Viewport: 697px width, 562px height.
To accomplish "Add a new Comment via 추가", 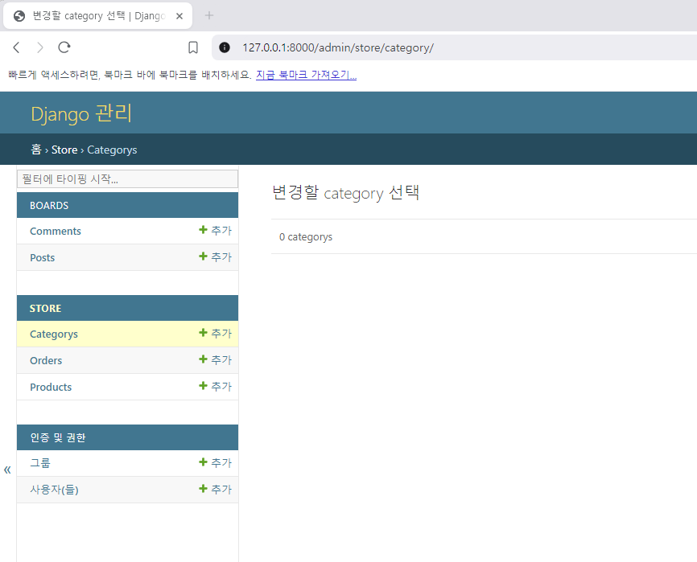I will click(215, 231).
